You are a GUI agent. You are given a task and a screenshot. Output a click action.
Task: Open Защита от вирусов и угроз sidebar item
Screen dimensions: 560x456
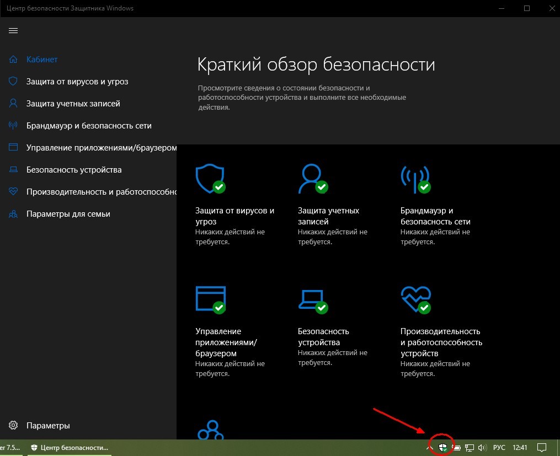point(77,82)
